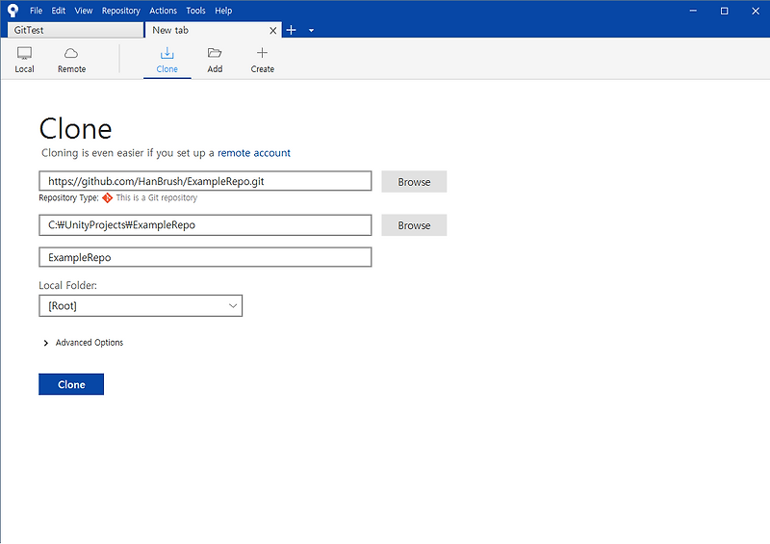
Task: Close the New tab
Action: (x=273, y=31)
